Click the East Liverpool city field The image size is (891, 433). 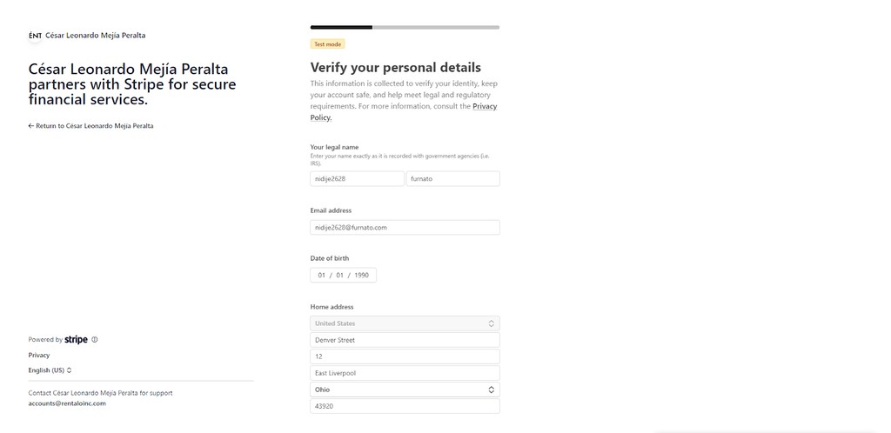(405, 373)
